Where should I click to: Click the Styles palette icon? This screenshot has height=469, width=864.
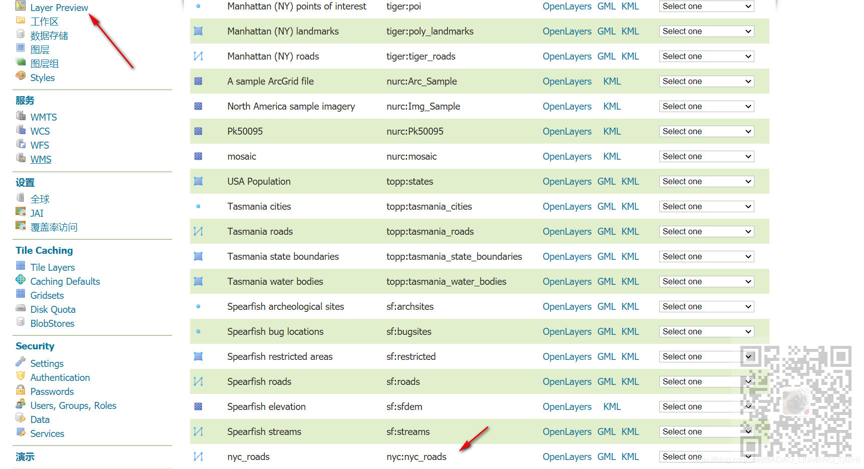(x=21, y=76)
